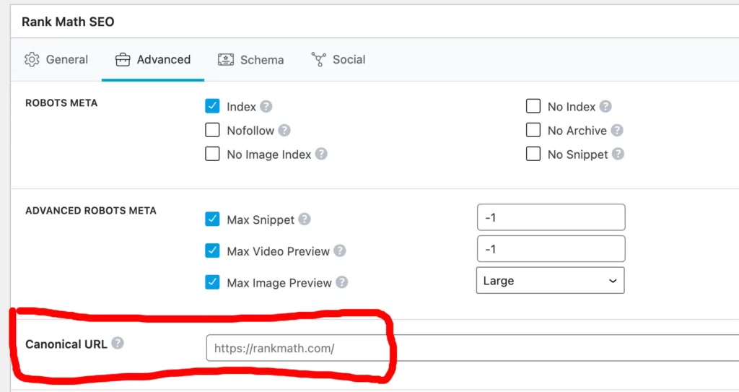Click the No Snippet label text
The height and width of the screenshot is (392, 739).
pyautogui.click(x=578, y=154)
